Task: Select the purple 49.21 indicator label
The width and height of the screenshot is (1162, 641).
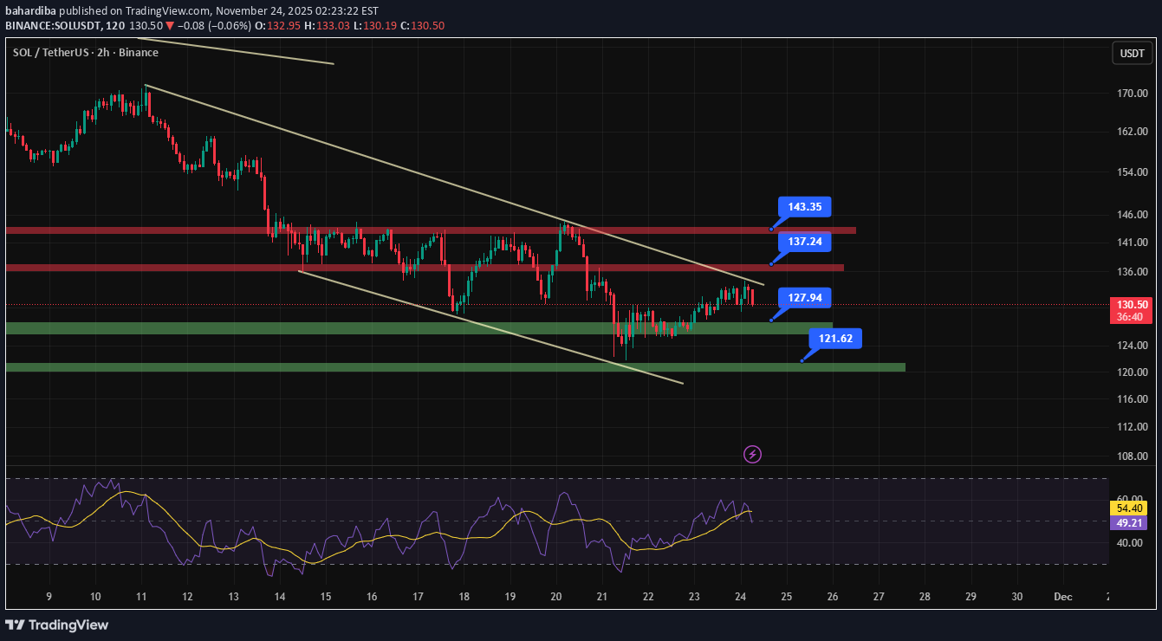Action: [x=1131, y=524]
